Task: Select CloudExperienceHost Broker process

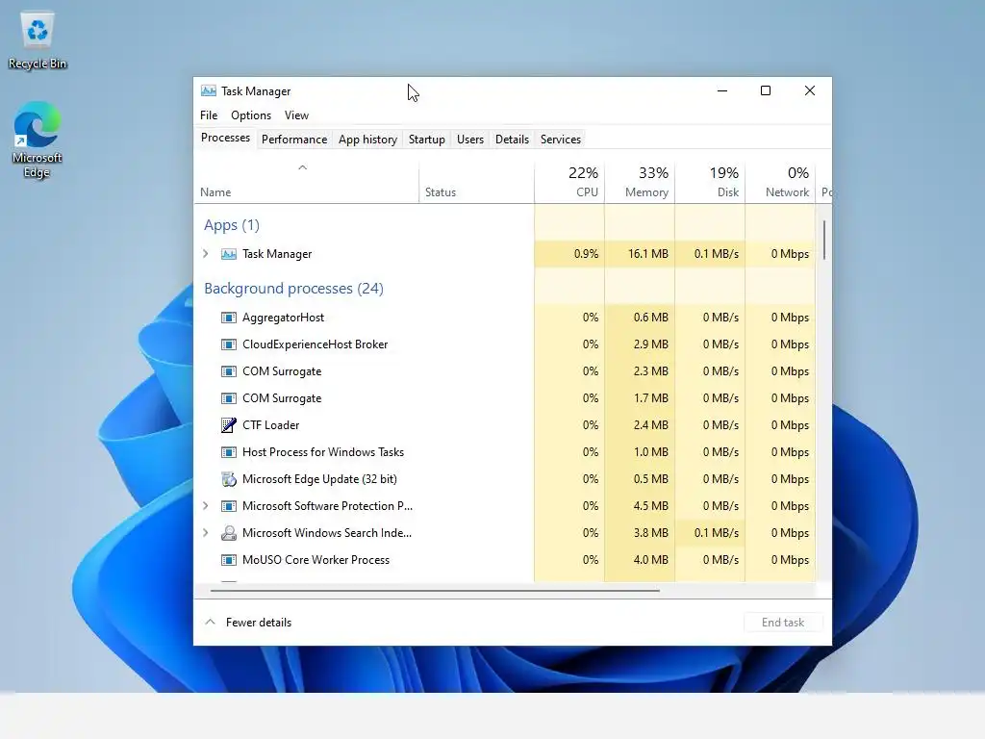Action: 504,344
